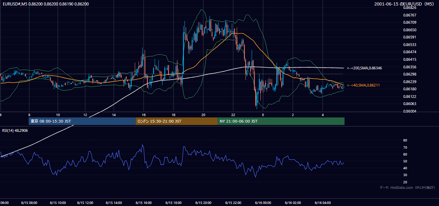Image resolution: width=439 pixels, height=206 pixels.
Task: Click the bottom time label 6/15 14:00
Action: (x=114, y=203)
